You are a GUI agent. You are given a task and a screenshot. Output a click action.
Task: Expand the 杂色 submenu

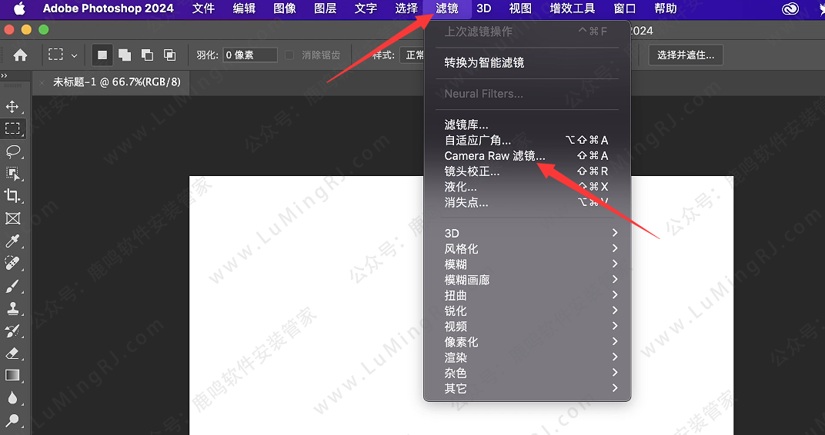(527, 373)
